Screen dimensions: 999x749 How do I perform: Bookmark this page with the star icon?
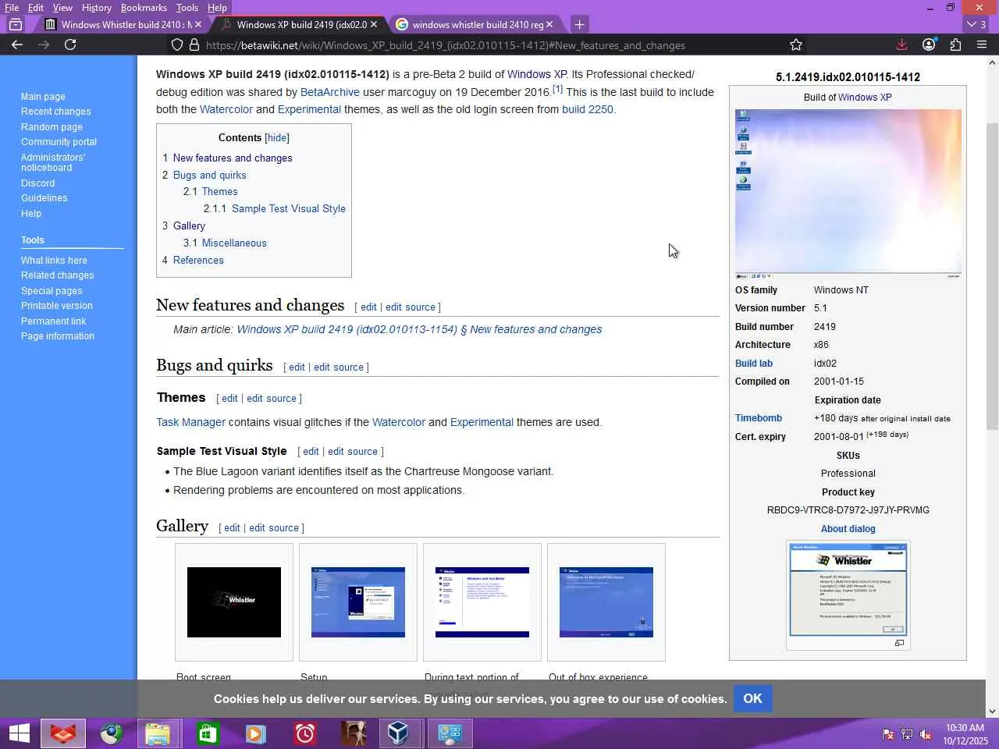(x=795, y=45)
